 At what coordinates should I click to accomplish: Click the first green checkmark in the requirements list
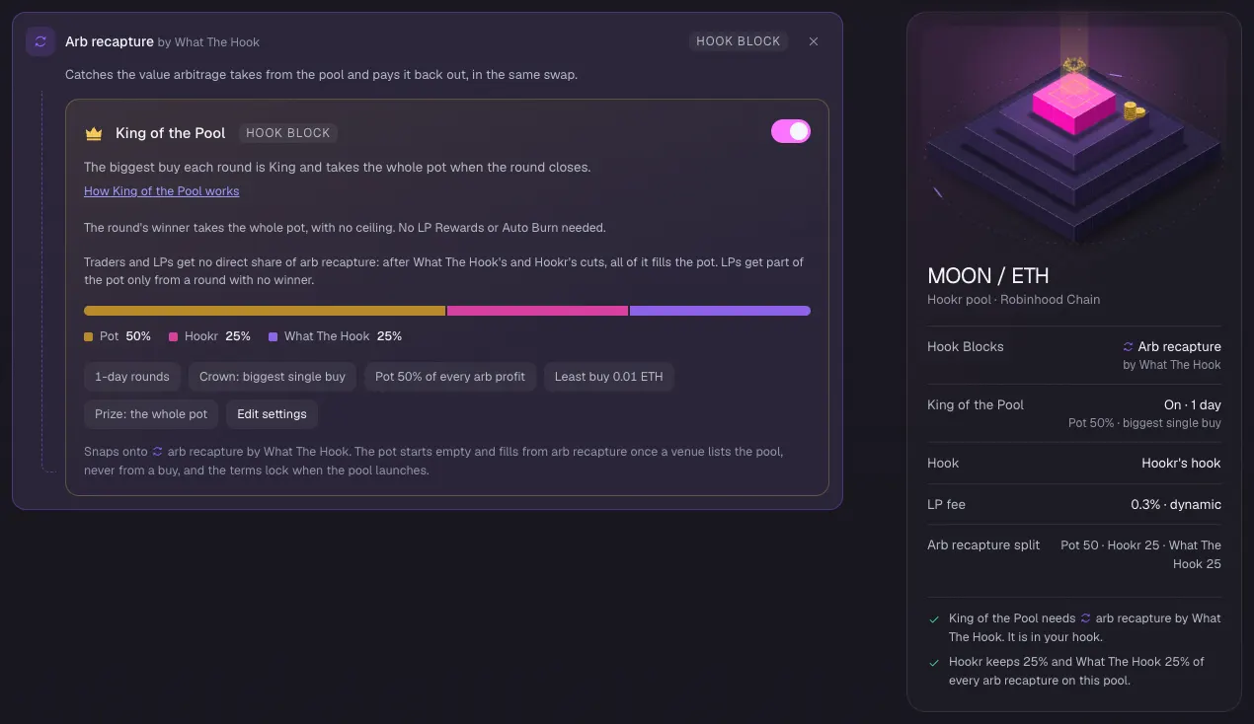(x=934, y=619)
